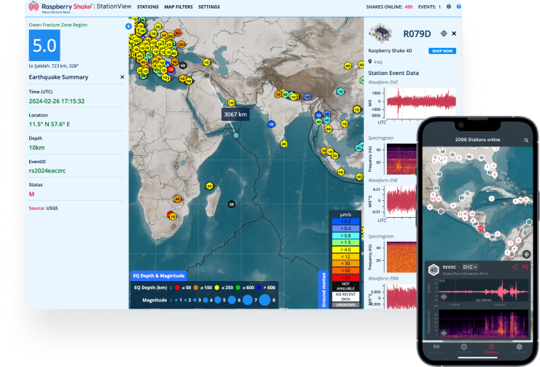Switch to My Shake tab on phone

click(436, 348)
